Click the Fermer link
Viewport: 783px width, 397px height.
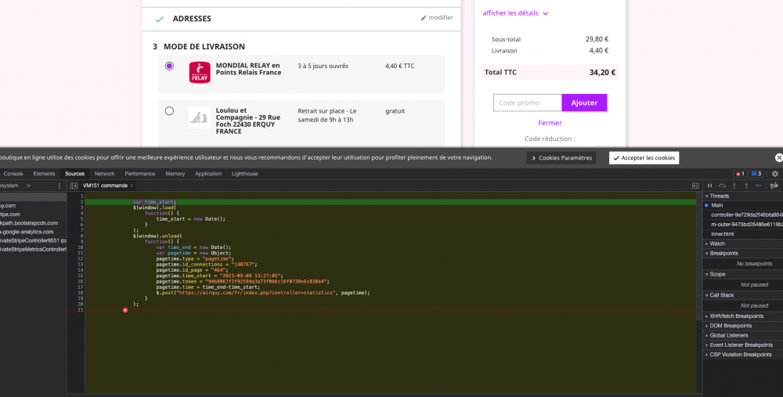(550, 123)
